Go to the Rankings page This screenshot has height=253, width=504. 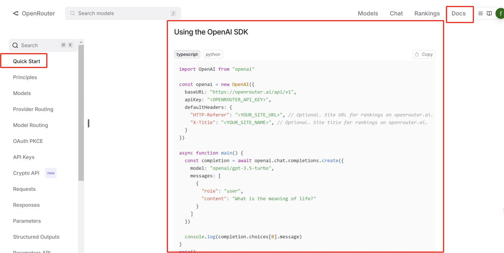(427, 14)
